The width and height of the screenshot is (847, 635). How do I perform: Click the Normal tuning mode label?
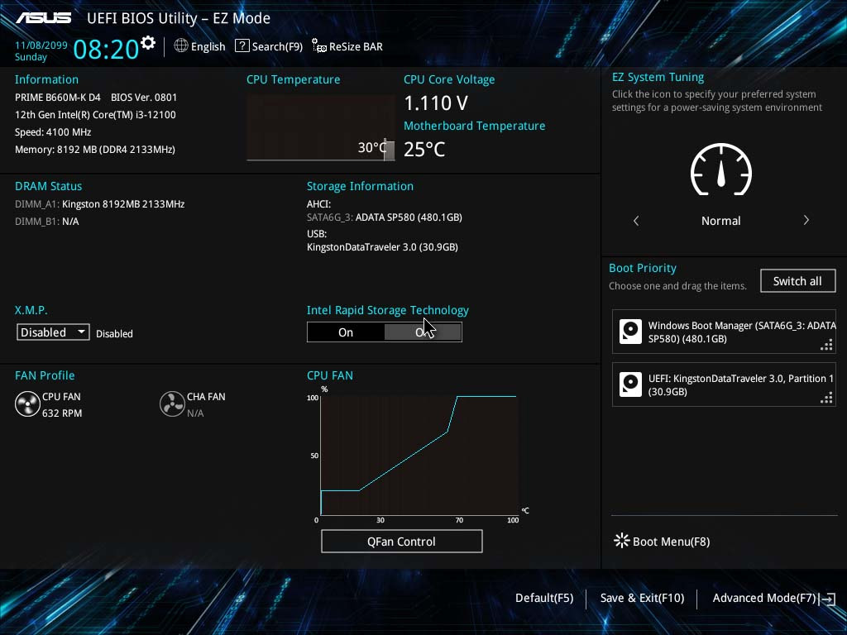point(720,220)
